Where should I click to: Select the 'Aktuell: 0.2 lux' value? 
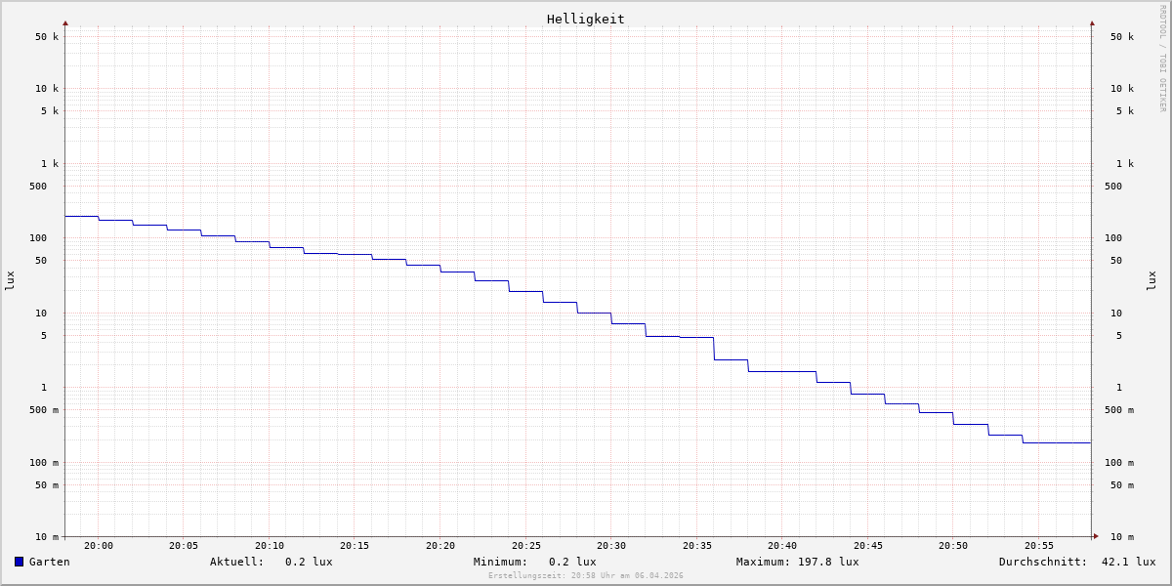[272, 562]
